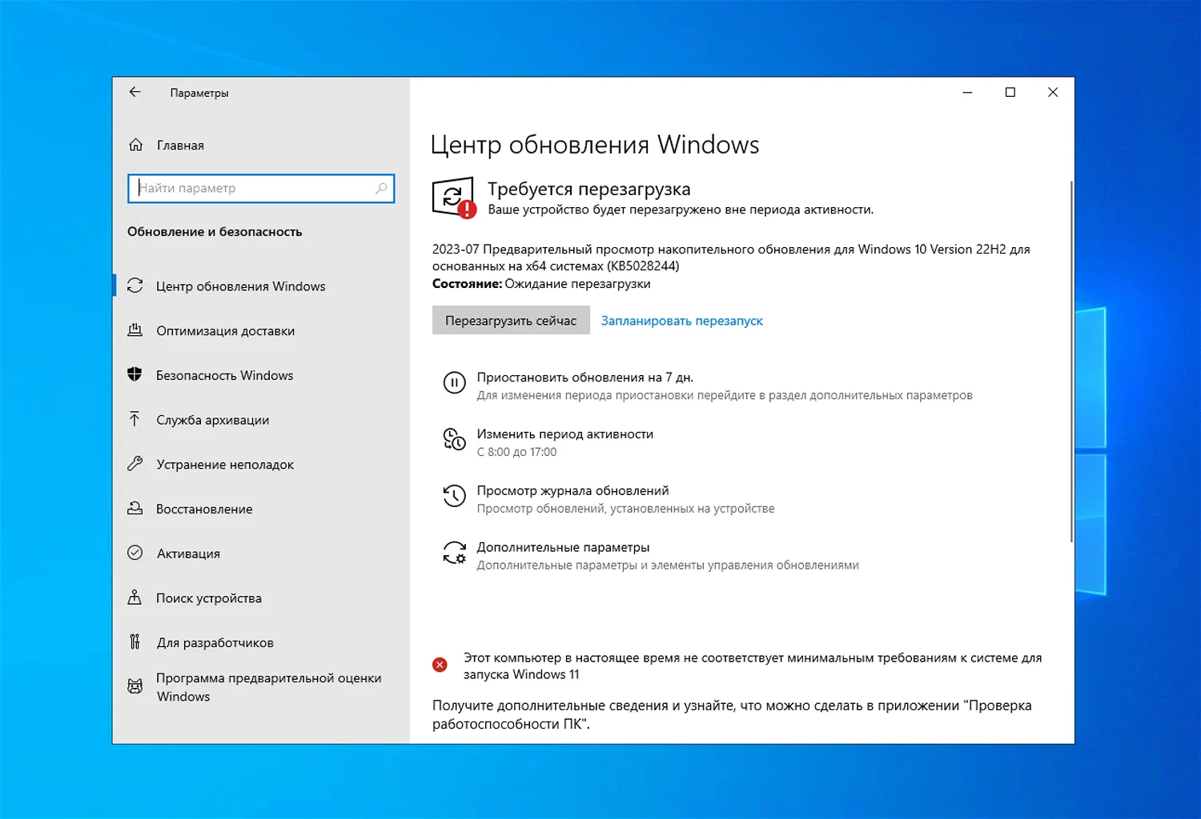Click the upload arrow icon for Служба архивации
This screenshot has width=1201, height=819.
135,419
